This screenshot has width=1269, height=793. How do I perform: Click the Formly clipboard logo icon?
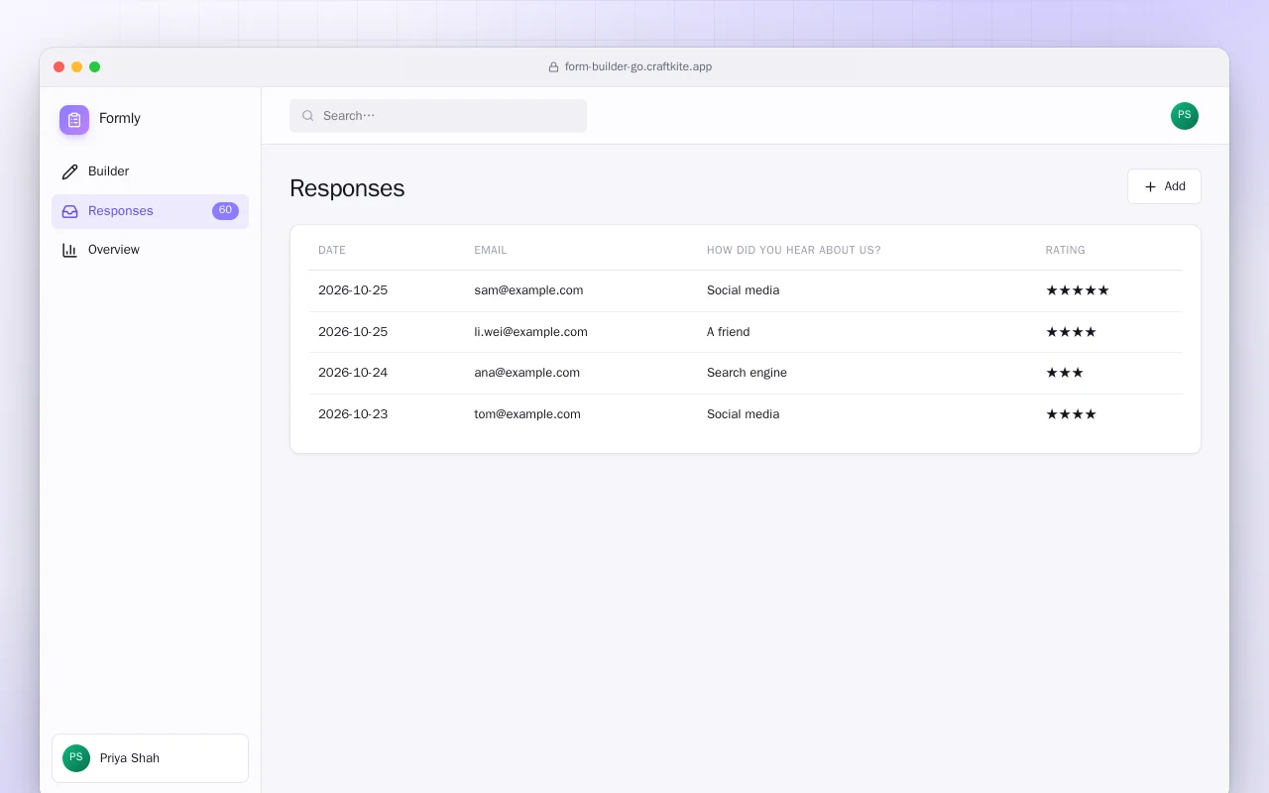pos(74,120)
